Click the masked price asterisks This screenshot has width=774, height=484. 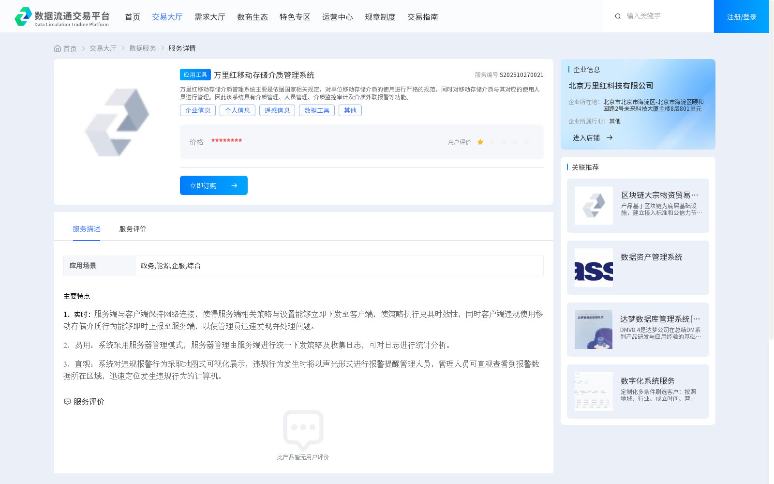(x=226, y=141)
